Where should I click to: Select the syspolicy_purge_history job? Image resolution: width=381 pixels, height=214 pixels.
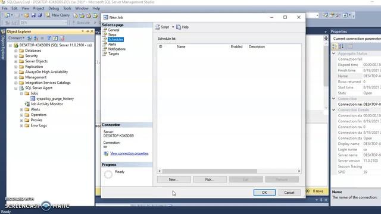point(55,99)
